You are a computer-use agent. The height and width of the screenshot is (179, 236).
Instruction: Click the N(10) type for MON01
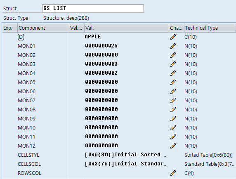191,46
